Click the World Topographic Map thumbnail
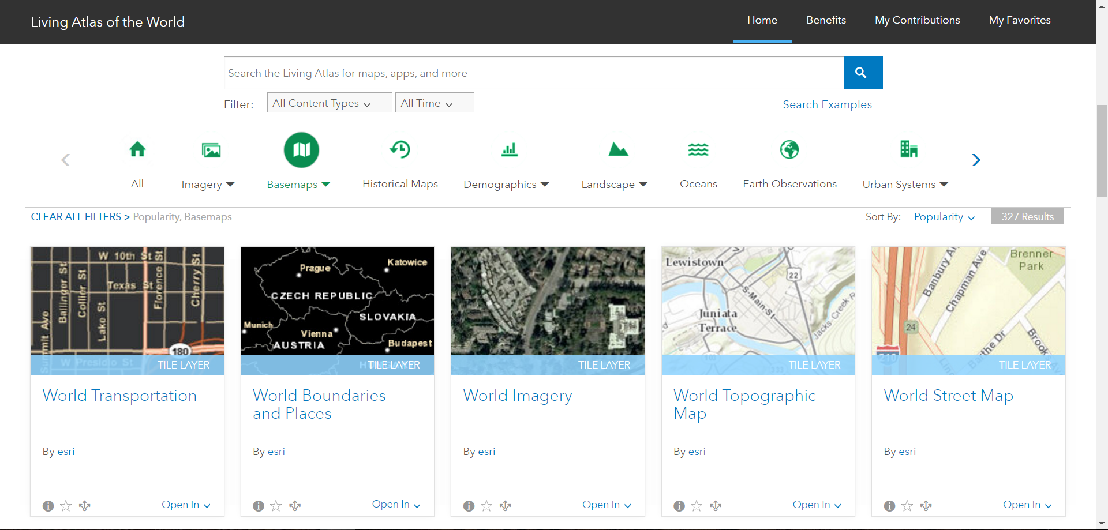 758,310
